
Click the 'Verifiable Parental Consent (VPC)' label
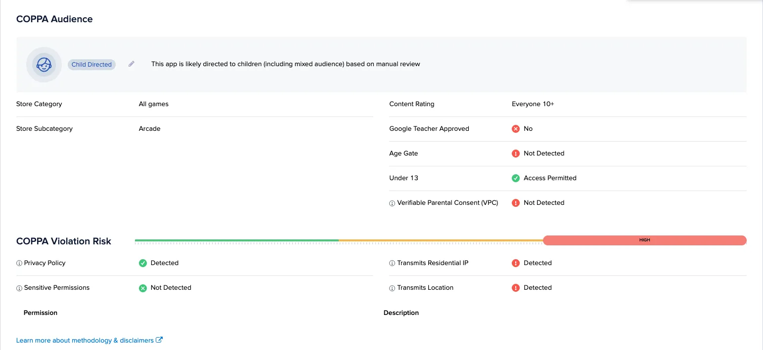(448, 203)
